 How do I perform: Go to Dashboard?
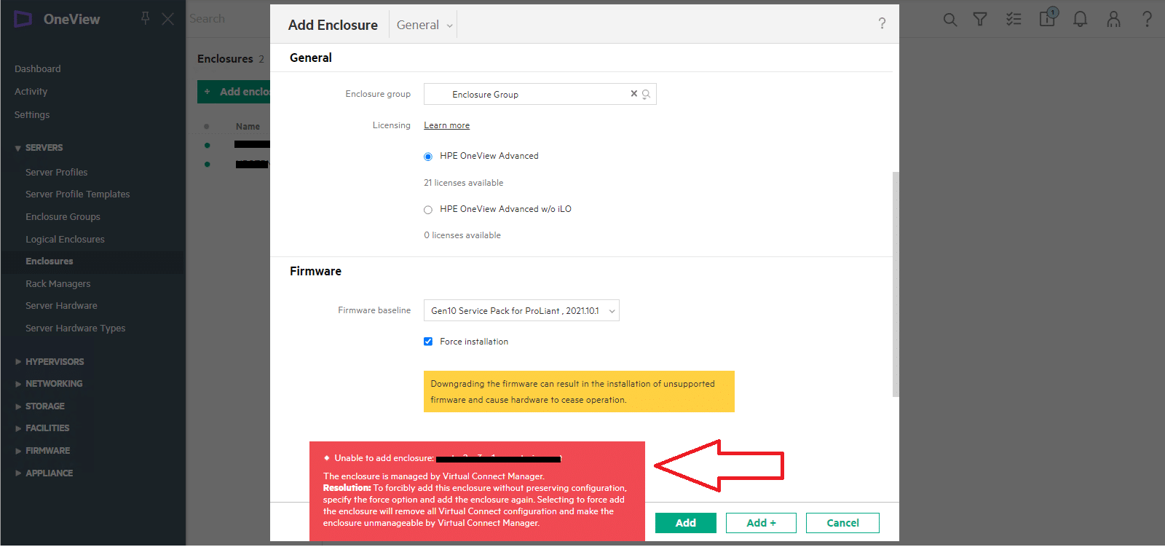(38, 69)
